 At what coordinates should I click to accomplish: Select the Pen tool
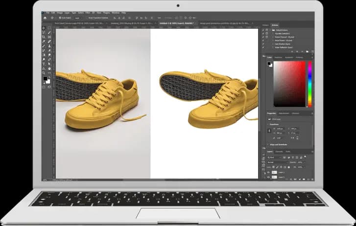(x=49, y=60)
